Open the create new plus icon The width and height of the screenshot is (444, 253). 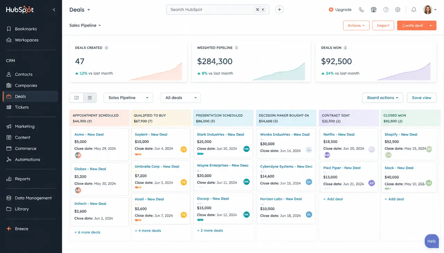[x=279, y=10]
